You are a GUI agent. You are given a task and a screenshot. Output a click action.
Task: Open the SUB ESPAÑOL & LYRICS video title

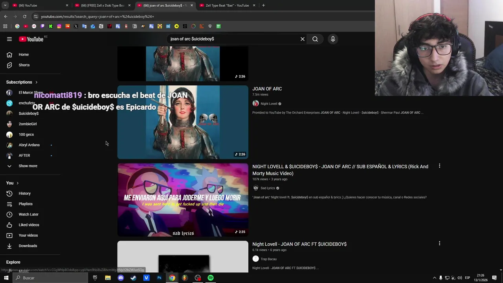pyautogui.click(x=340, y=170)
